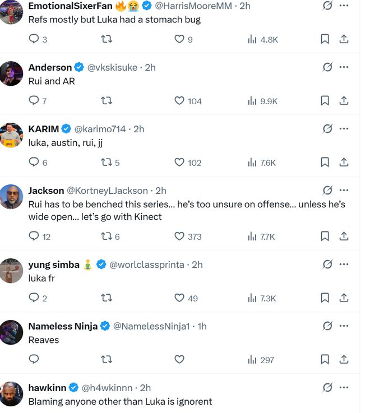Repost yung simba's tweet

107,298
